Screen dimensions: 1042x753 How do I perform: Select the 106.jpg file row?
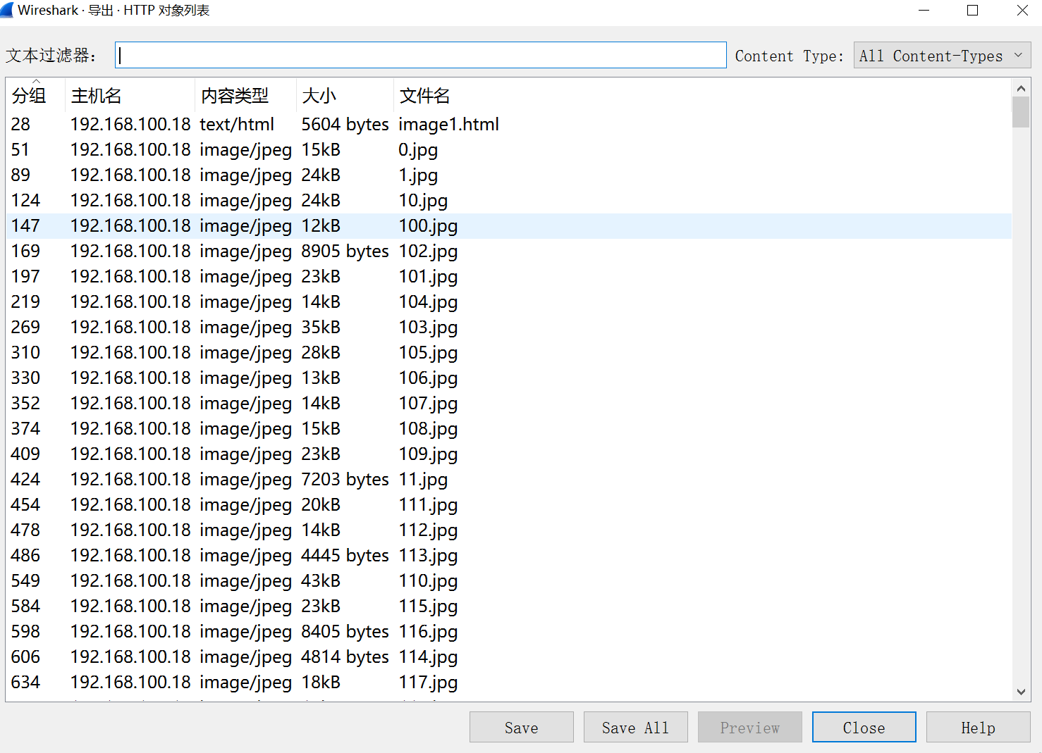click(509, 378)
